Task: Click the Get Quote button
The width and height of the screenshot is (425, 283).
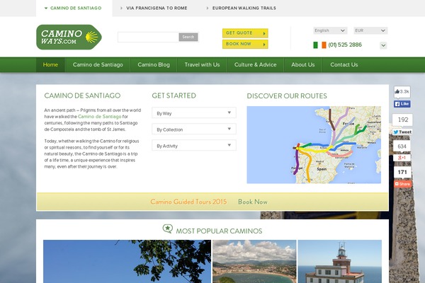Action: click(245, 33)
